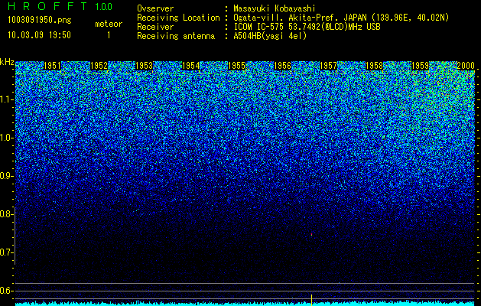Click the 1953 time label
Image resolution: width=481 pixels, height=306 pixels.
(145, 66)
